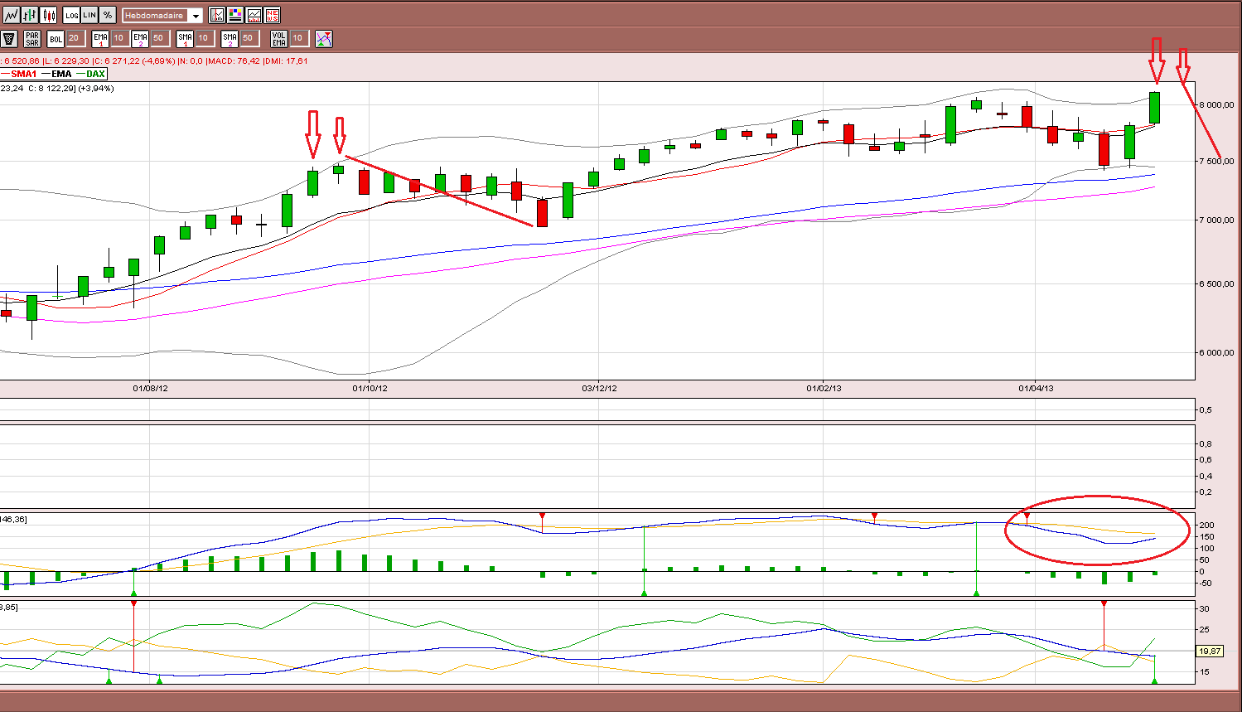Enable LOG scale
The height and width of the screenshot is (712, 1242).
71,15
